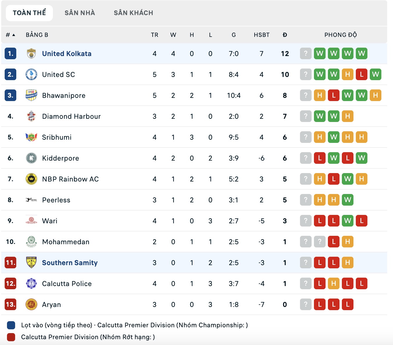Click United Kolkata's most recent W form badge
The image size is (393, 345).
(x=362, y=53)
